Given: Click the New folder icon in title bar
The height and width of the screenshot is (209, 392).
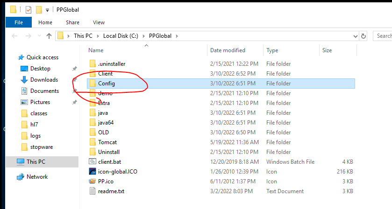Looking at the screenshot, I should click(39, 10).
